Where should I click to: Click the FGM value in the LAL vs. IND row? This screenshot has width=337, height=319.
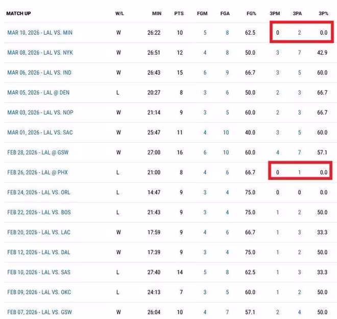205,73
